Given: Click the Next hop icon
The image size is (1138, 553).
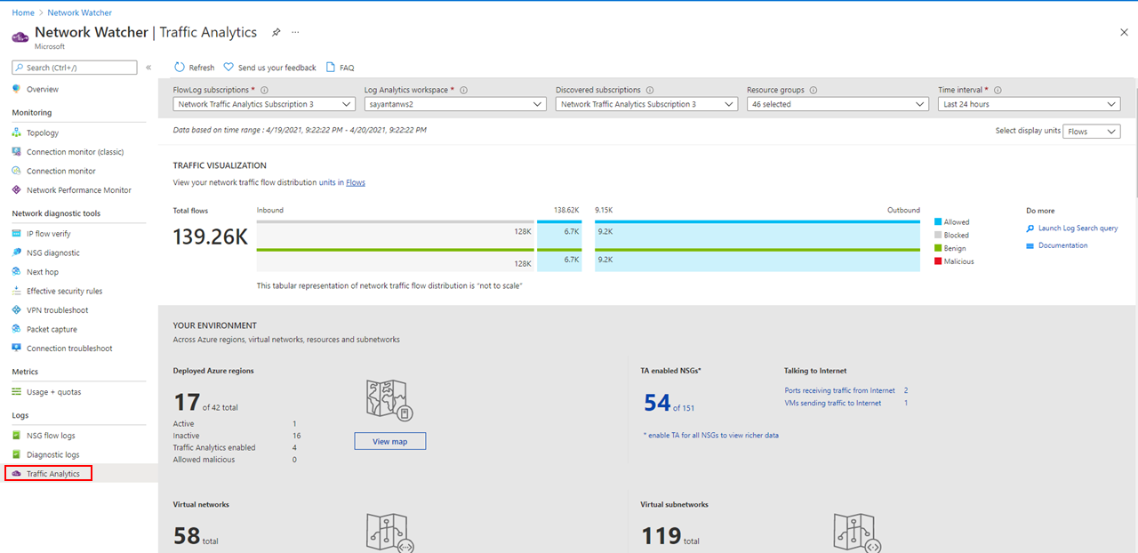Looking at the screenshot, I should coord(17,272).
